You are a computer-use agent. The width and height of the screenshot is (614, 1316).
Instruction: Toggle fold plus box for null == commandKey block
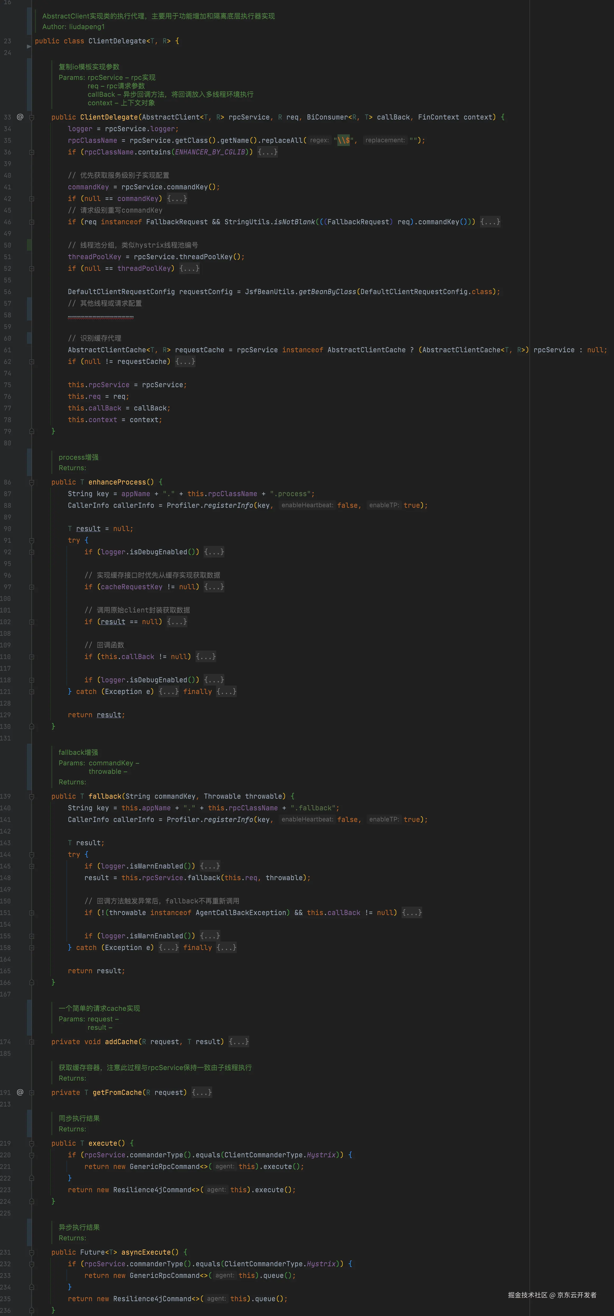32,199
